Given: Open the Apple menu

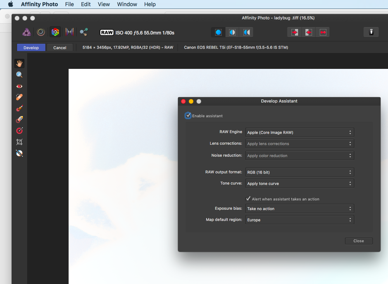Looking at the screenshot, I should (x=10, y=4).
